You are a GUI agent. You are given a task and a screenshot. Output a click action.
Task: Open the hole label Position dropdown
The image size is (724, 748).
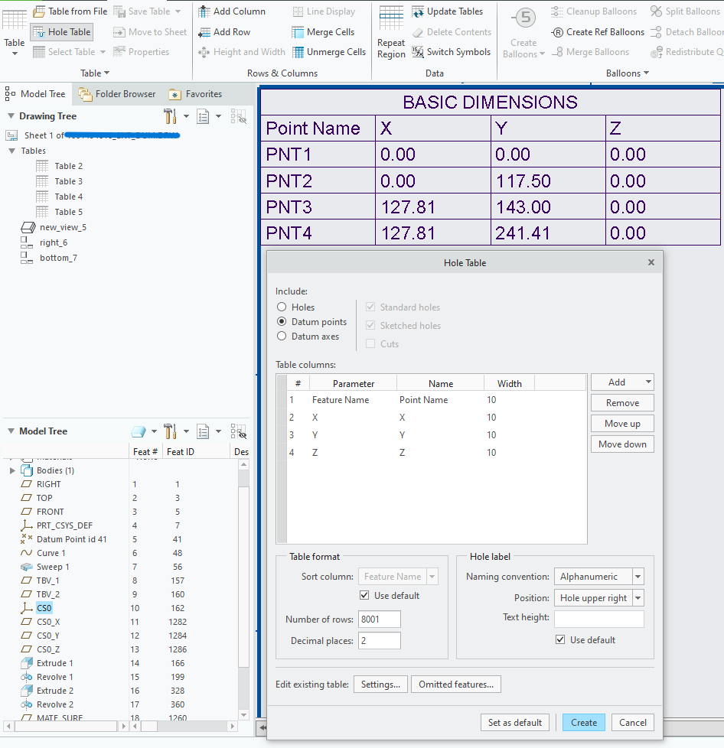(x=638, y=598)
